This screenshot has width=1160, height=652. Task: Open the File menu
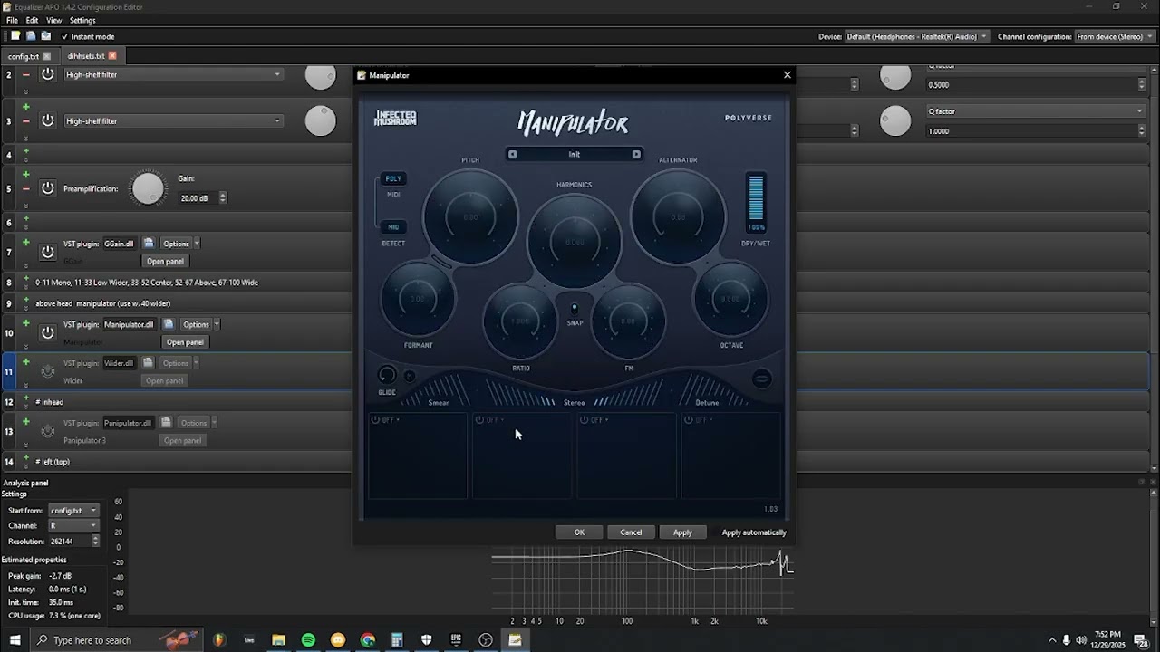tap(12, 20)
